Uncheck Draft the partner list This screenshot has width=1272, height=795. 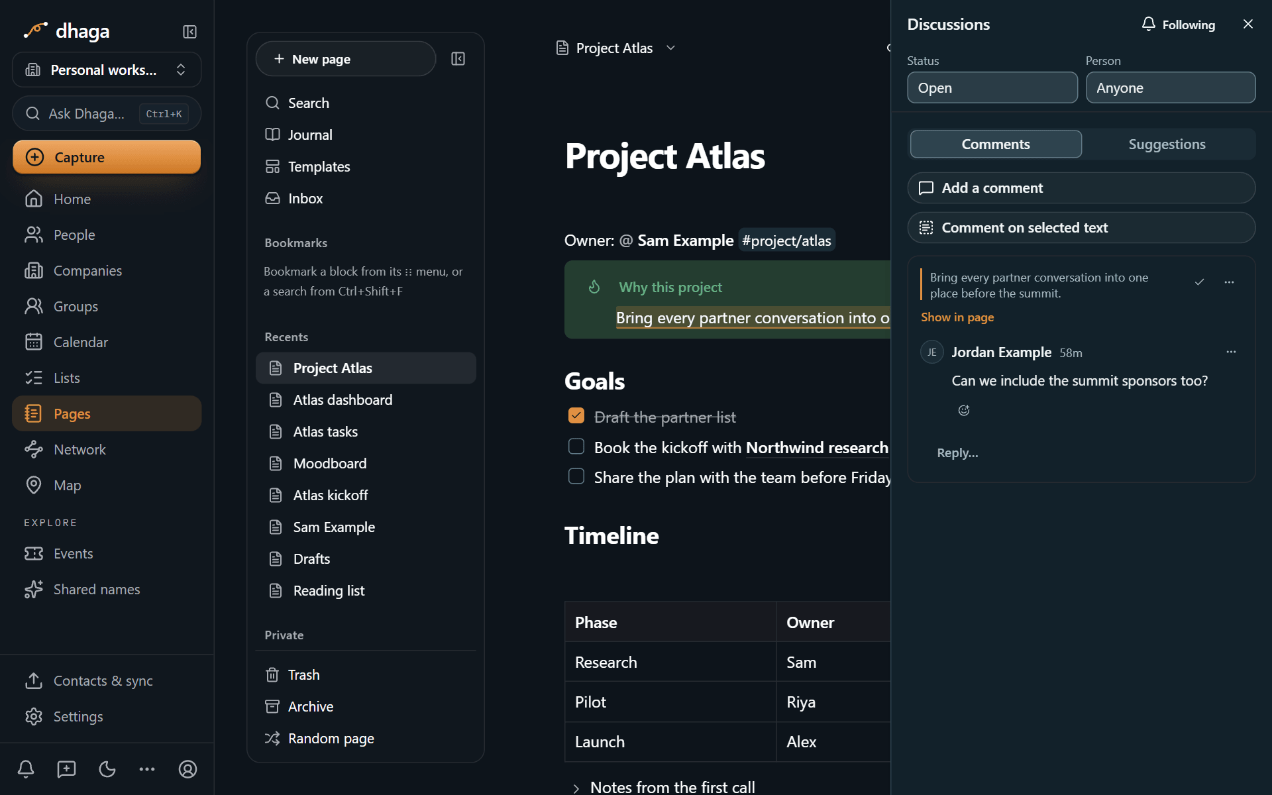point(576,415)
